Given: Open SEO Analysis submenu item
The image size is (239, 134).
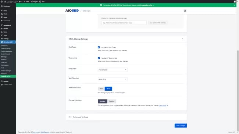Looking at the screenshot, I should (x=5, y=65).
